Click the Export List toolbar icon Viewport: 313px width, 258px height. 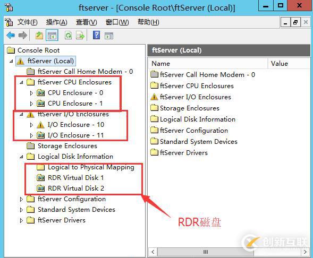pos(80,36)
